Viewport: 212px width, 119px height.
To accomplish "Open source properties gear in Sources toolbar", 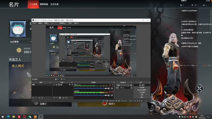I will click(60, 98).
